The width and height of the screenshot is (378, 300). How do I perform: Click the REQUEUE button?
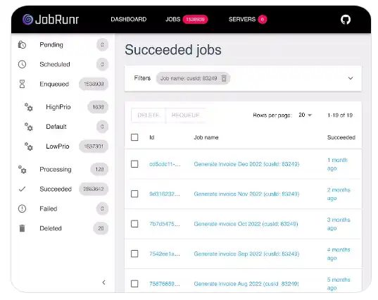pyautogui.click(x=185, y=115)
